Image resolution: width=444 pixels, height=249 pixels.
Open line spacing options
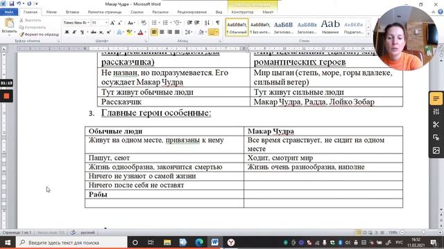coord(188,33)
